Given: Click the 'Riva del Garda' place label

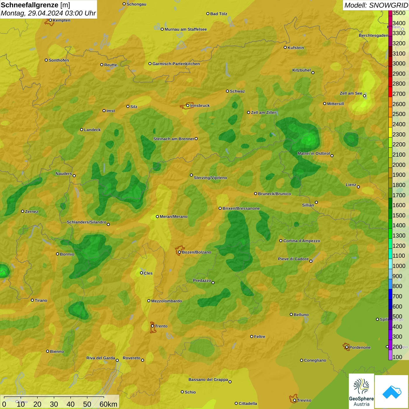Looking at the screenshot, I should click(x=100, y=358).
